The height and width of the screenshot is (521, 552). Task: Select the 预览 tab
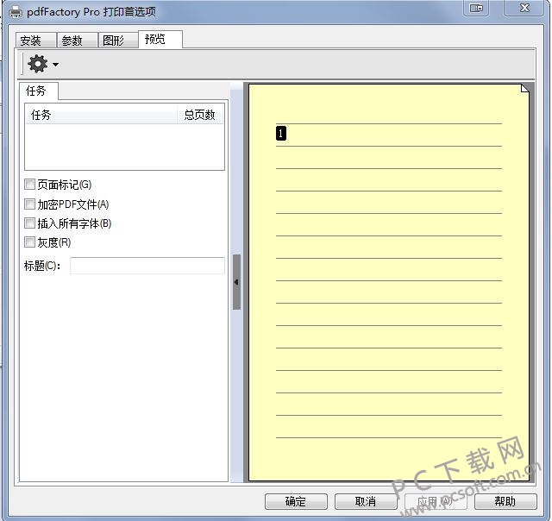click(x=160, y=39)
